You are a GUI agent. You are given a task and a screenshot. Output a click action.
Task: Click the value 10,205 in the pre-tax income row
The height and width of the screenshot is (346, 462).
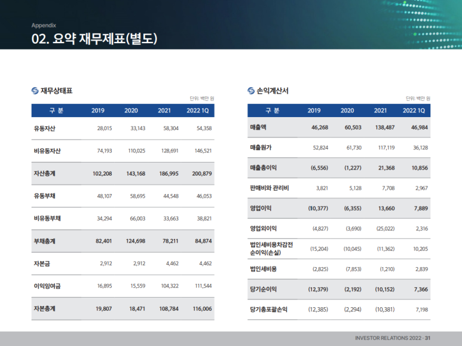coord(420,249)
